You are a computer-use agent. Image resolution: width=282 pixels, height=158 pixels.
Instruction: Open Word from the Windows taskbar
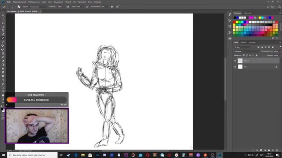(111, 155)
